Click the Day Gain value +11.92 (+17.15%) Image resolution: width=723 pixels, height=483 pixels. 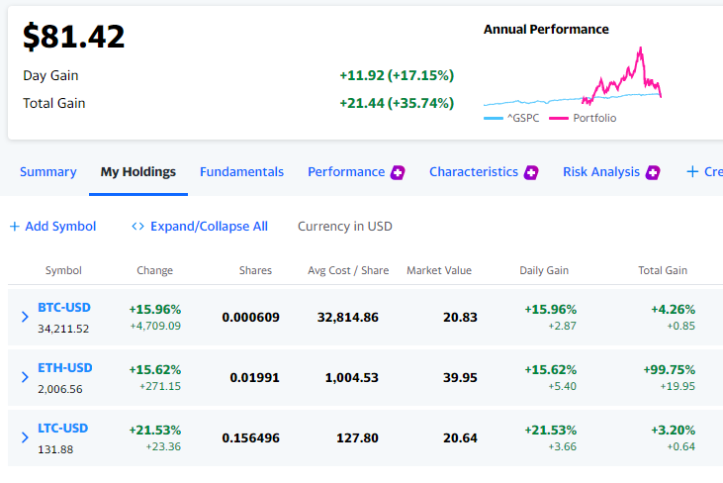coord(397,75)
